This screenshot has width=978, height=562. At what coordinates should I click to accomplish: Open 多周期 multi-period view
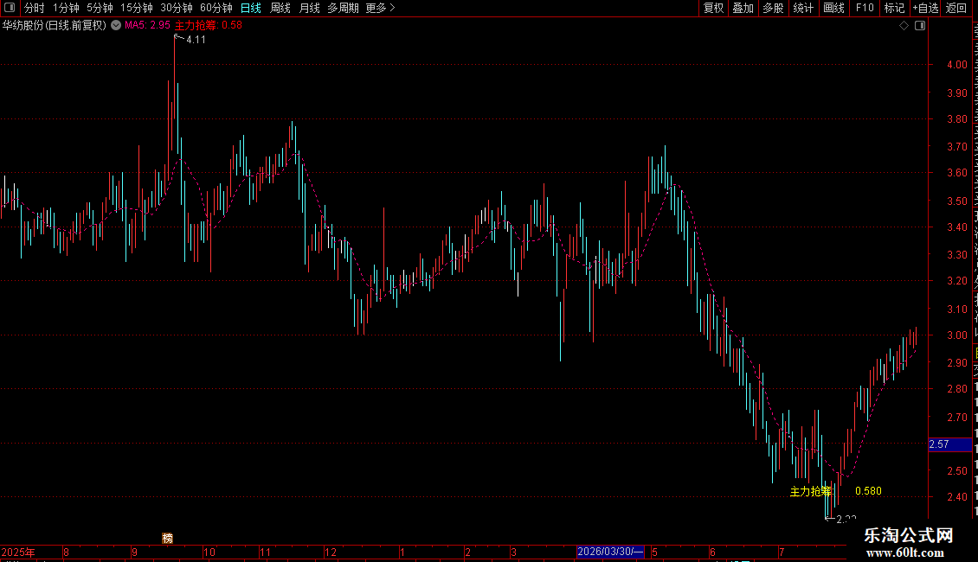click(343, 8)
